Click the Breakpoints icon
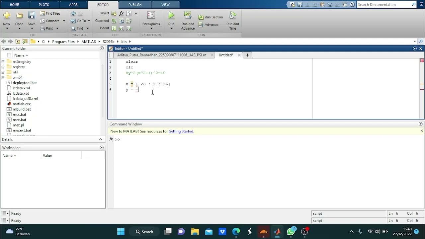The image size is (425, 239). click(151, 15)
